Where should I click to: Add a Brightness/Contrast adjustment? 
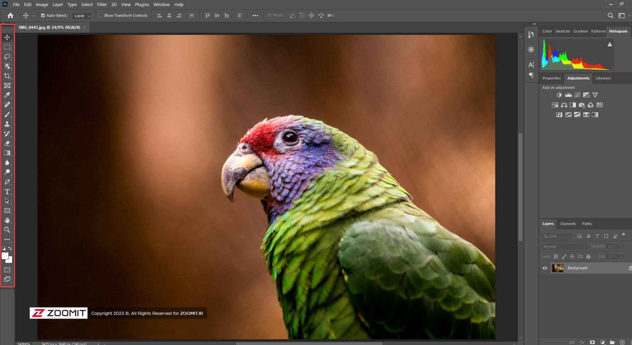[559, 95]
